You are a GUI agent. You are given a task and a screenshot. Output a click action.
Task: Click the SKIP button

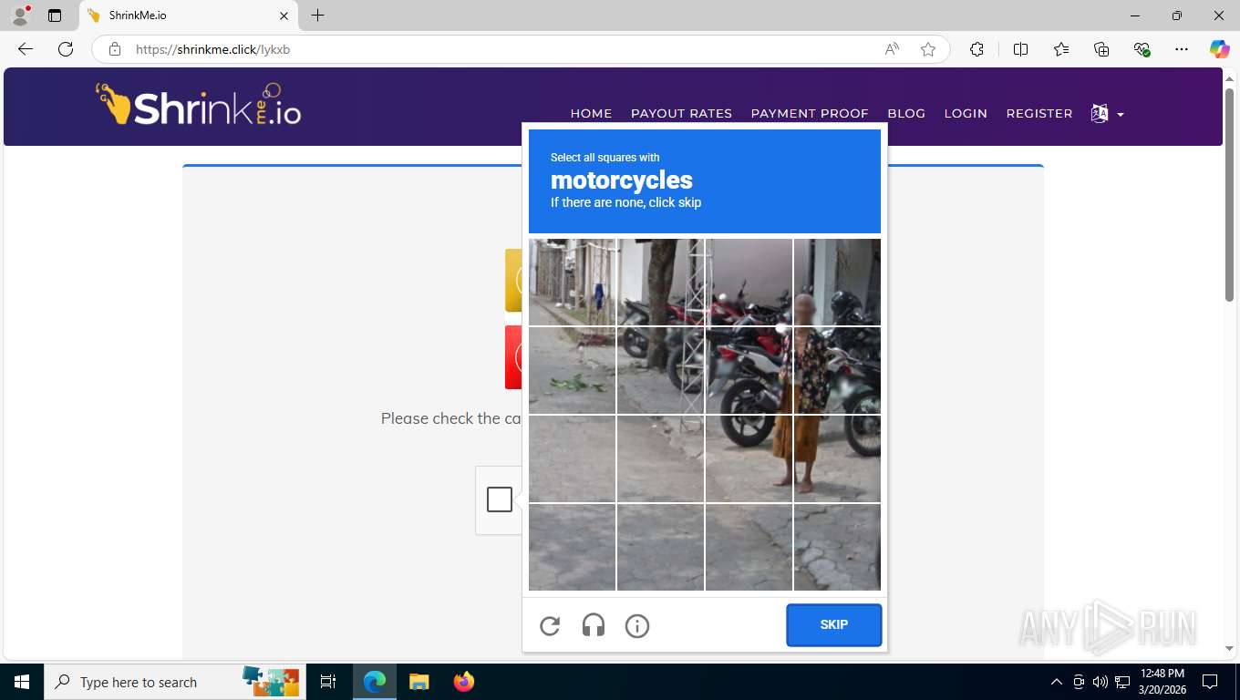834,624
